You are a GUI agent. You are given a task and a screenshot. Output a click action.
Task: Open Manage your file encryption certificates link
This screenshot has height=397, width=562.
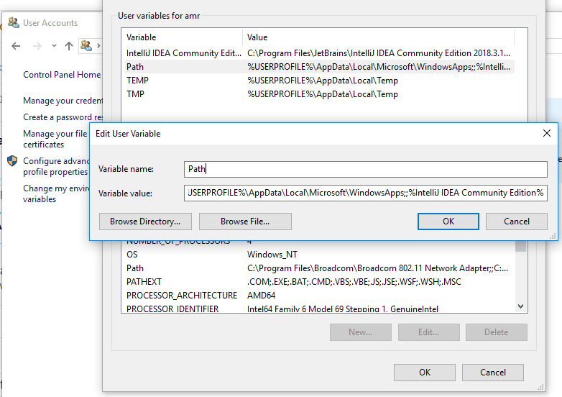(x=55, y=139)
